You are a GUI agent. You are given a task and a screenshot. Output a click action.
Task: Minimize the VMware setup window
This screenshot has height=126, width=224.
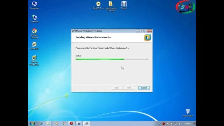(139, 31)
